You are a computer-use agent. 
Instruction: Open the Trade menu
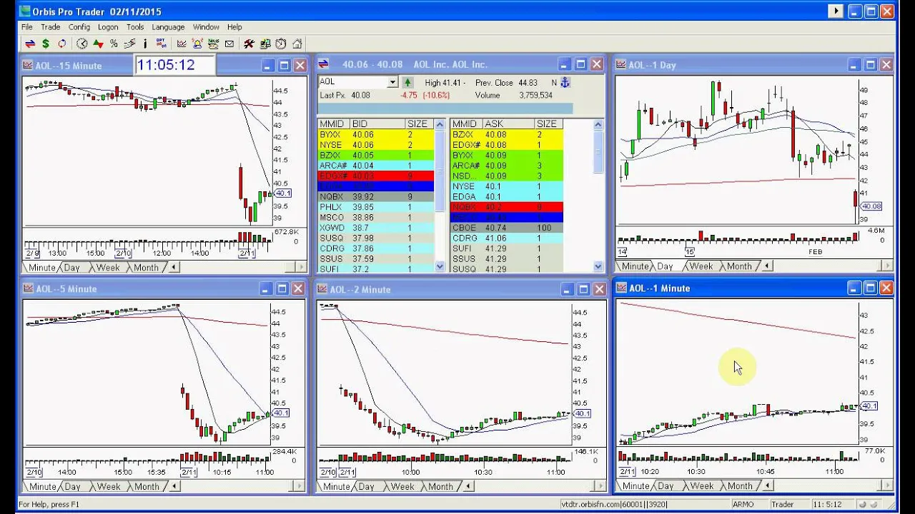click(x=51, y=27)
